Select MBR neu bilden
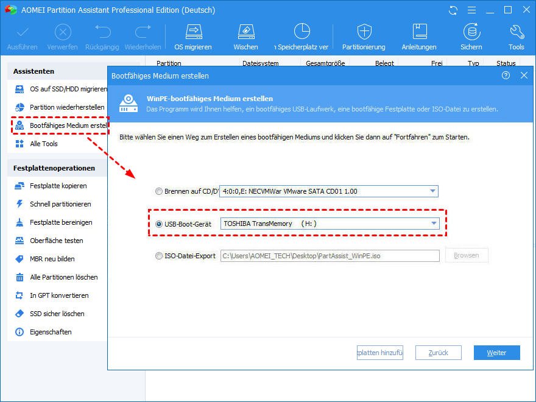 click(45, 259)
